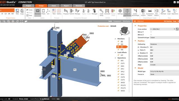Click the zoom-all fit view tool
Viewport: 179px width, 101px height.
tap(22, 21)
